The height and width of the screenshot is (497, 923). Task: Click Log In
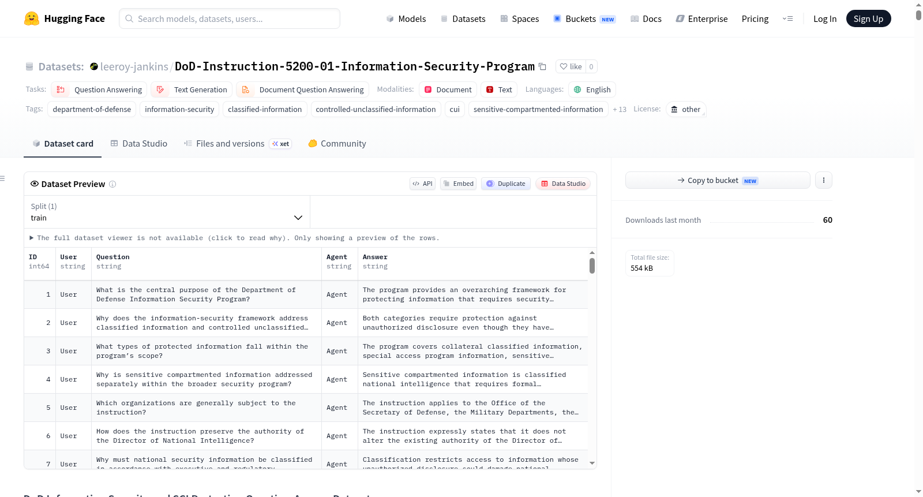(825, 18)
